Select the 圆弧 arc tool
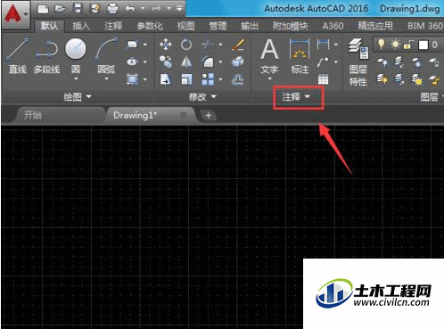The height and width of the screenshot is (329, 444). click(106, 55)
